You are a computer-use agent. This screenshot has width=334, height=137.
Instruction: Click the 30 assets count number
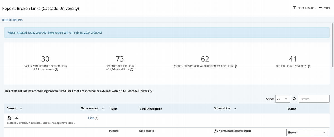[x=45, y=59]
